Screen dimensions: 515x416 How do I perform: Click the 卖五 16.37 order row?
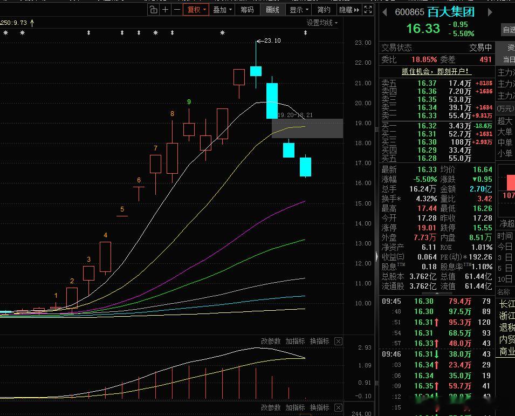[437, 83]
